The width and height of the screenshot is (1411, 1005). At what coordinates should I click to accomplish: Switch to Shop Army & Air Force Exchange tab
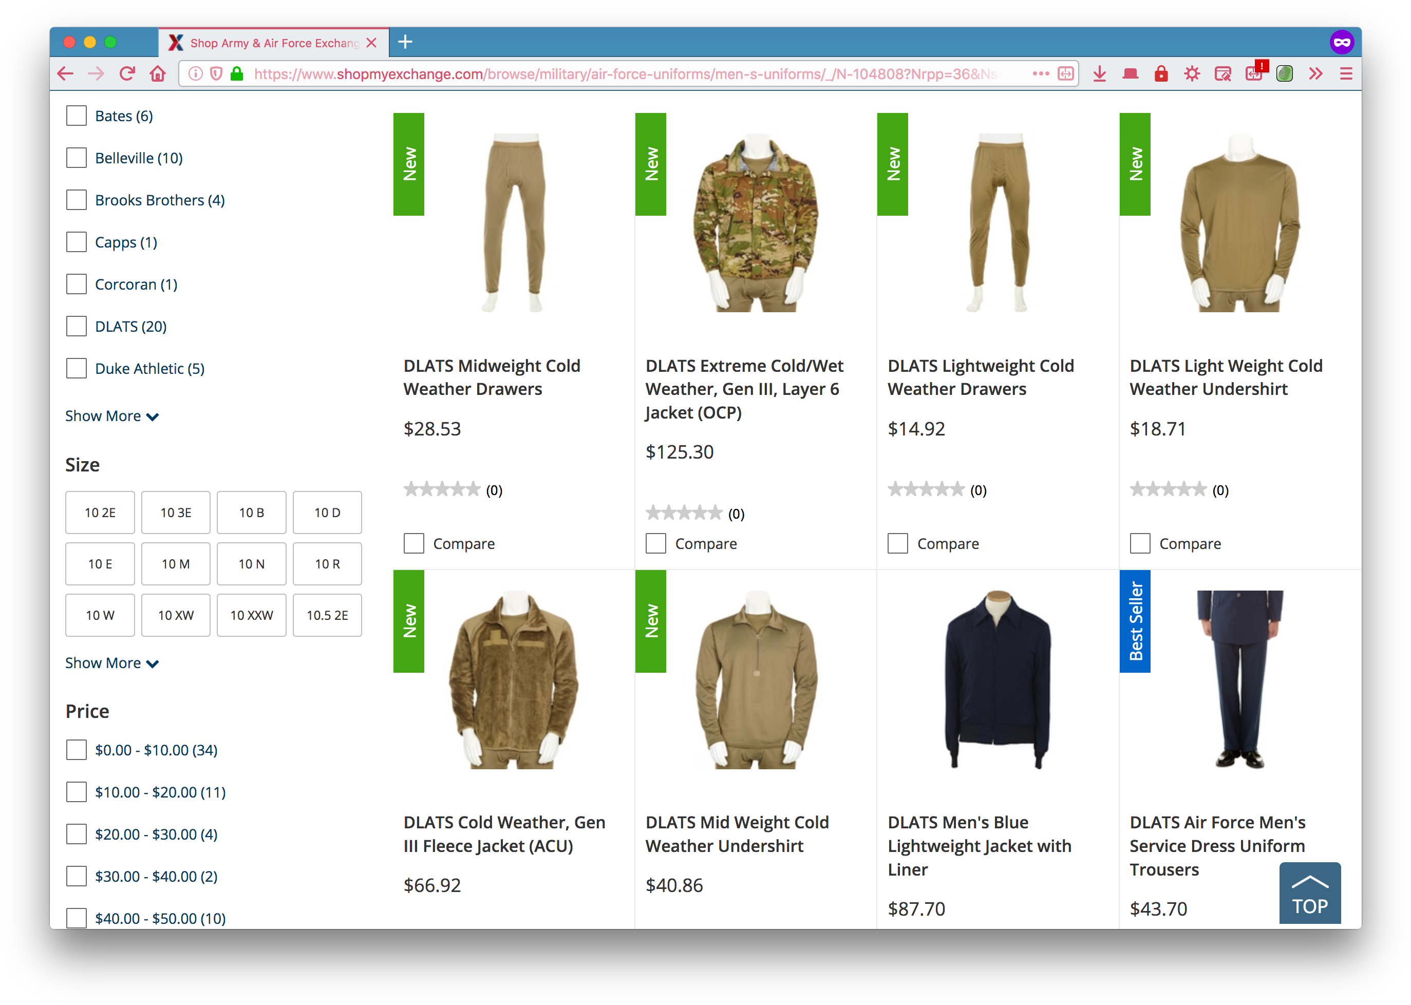tap(274, 43)
